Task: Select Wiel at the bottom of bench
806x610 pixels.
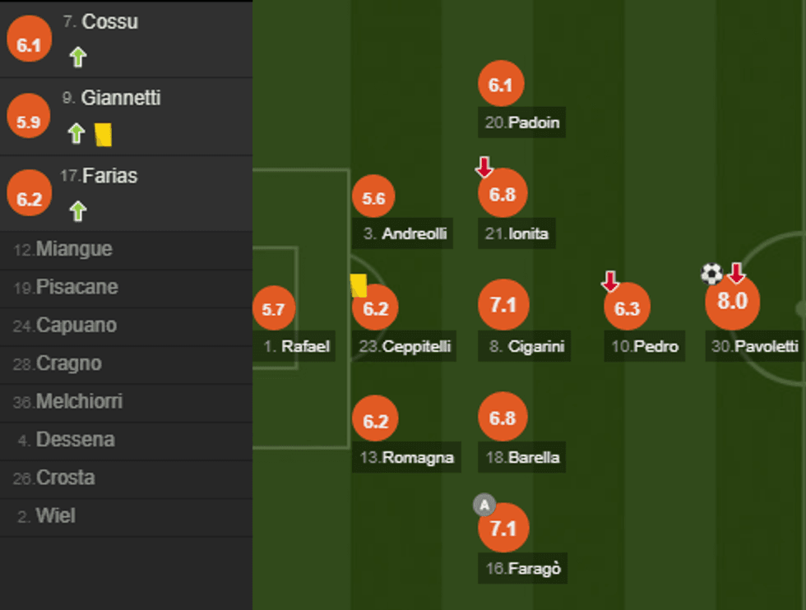Action: (x=55, y=516)
